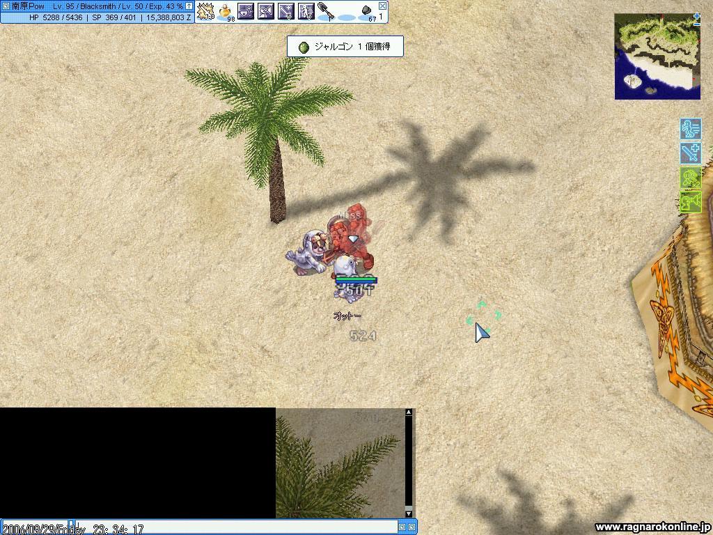Use the sword-plus weapon skill in hotkey bar
Viewport: 713px width, 535px height.
tap(286, 11)
